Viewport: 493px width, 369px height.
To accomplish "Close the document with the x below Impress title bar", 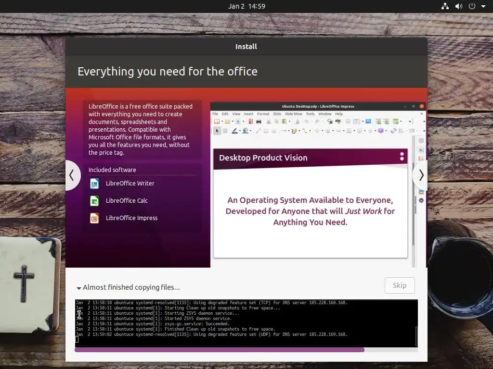I will (422, 113).
